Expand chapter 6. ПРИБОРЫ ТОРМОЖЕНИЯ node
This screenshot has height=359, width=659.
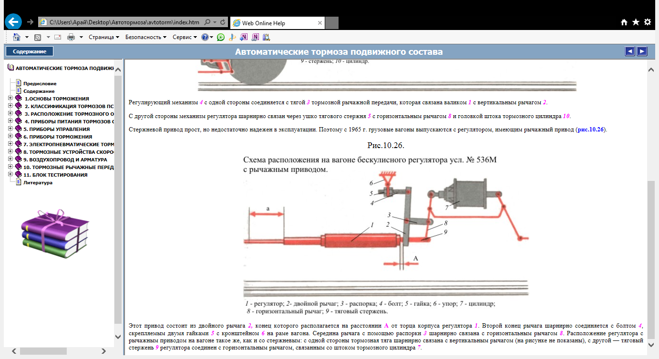[x=10, y=137]
